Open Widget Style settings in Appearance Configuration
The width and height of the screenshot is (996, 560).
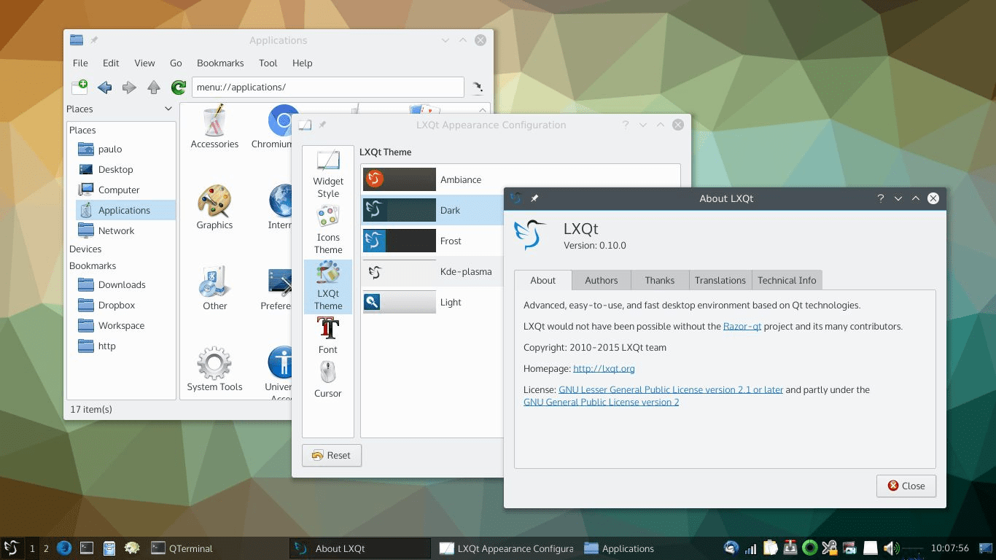pos(327,173)
